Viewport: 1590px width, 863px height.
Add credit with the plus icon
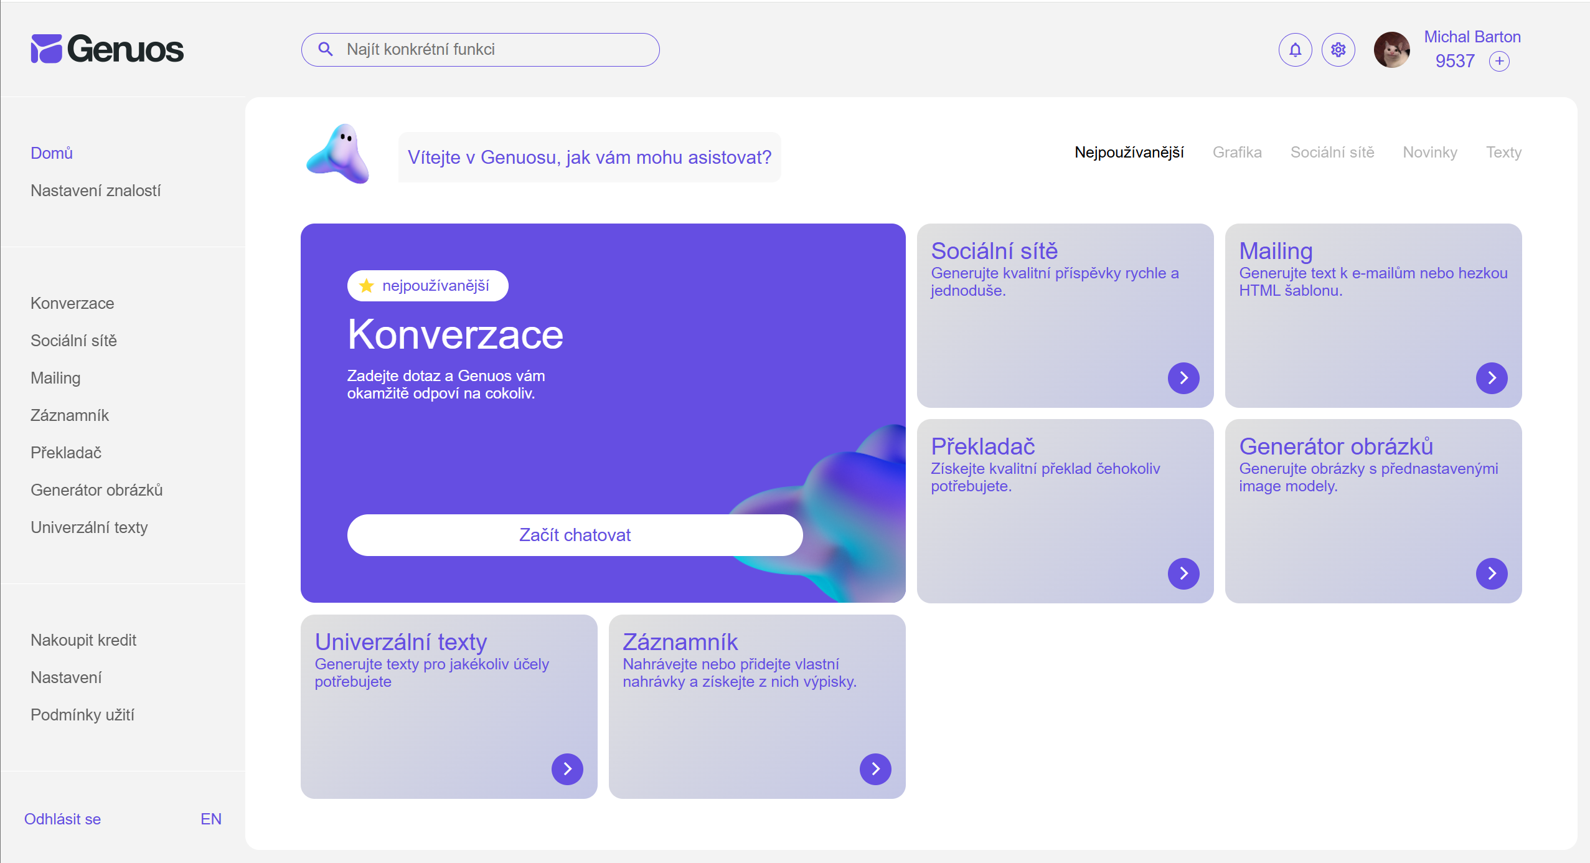click(x=1499, y=61)
